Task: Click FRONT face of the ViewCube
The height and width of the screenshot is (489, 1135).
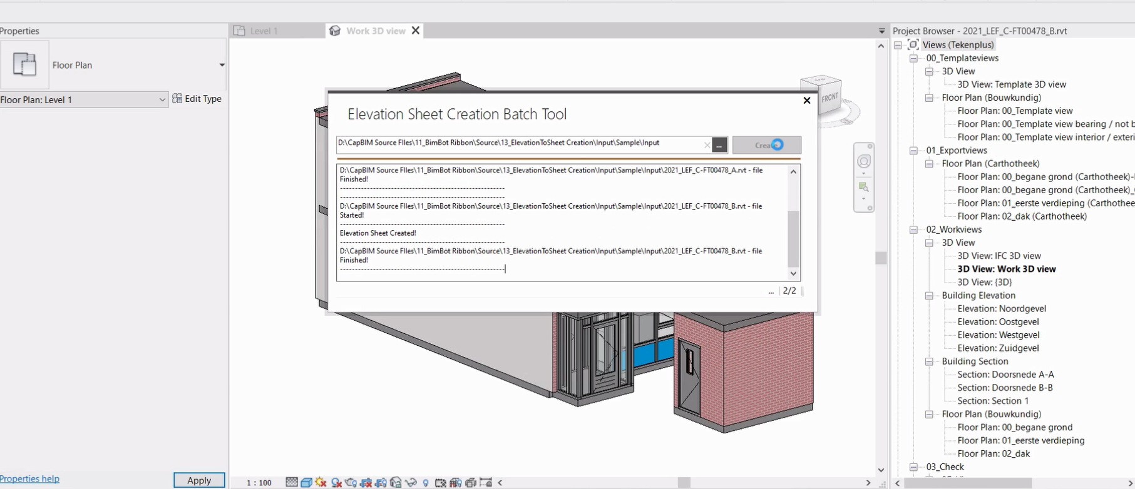Action: pyautogui.click(x=829, y=98)
